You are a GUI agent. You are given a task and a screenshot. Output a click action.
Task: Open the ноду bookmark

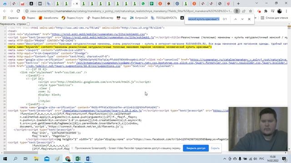point(121,18)
